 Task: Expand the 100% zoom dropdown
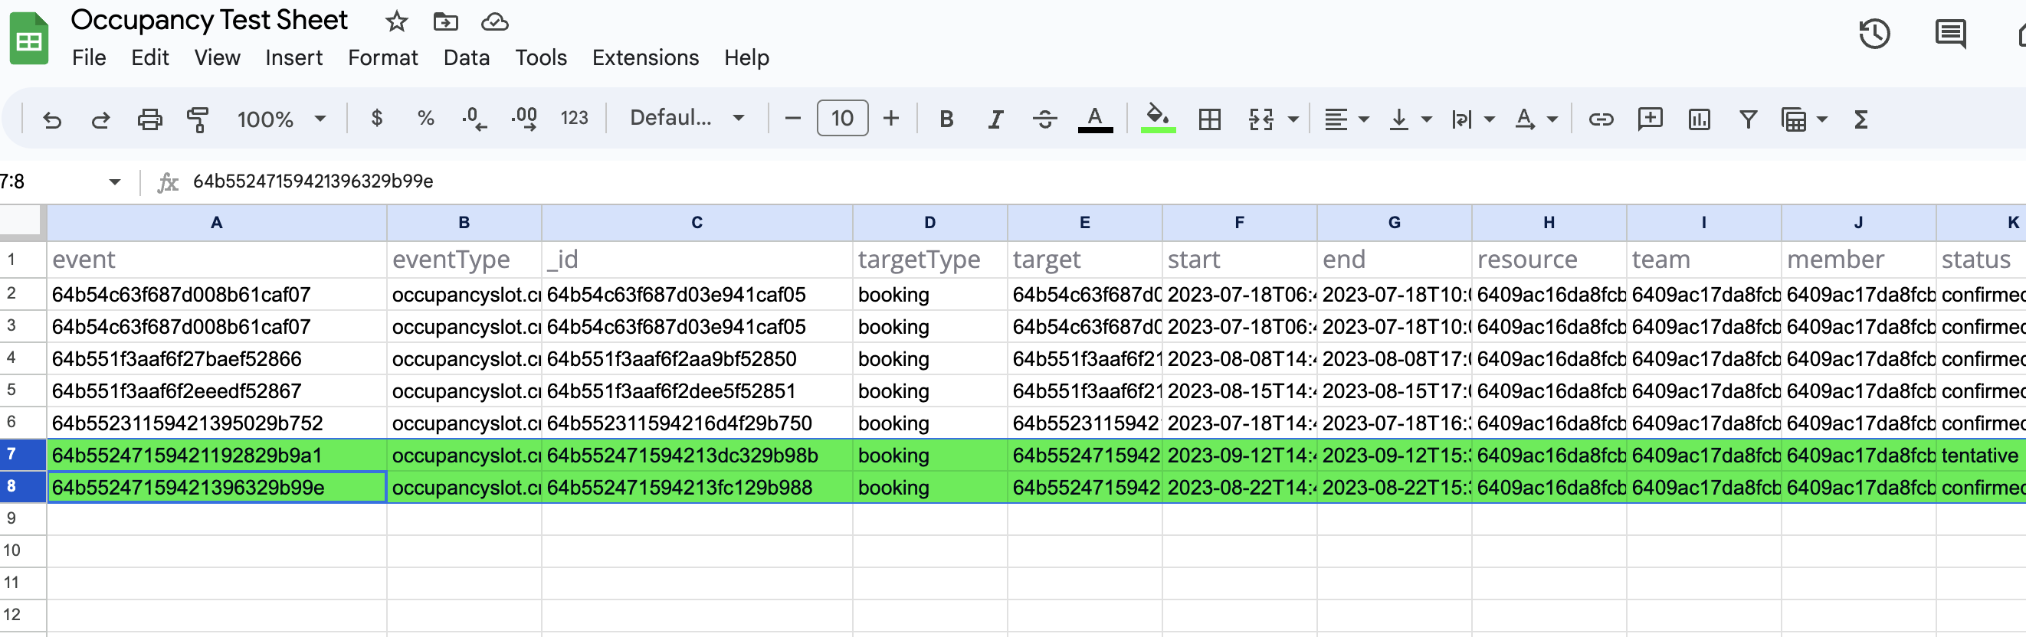280,119
